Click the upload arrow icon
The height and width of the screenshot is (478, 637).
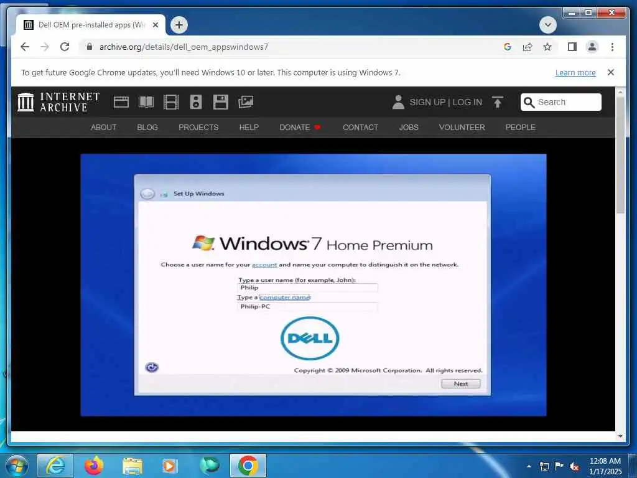coord(498,102)
